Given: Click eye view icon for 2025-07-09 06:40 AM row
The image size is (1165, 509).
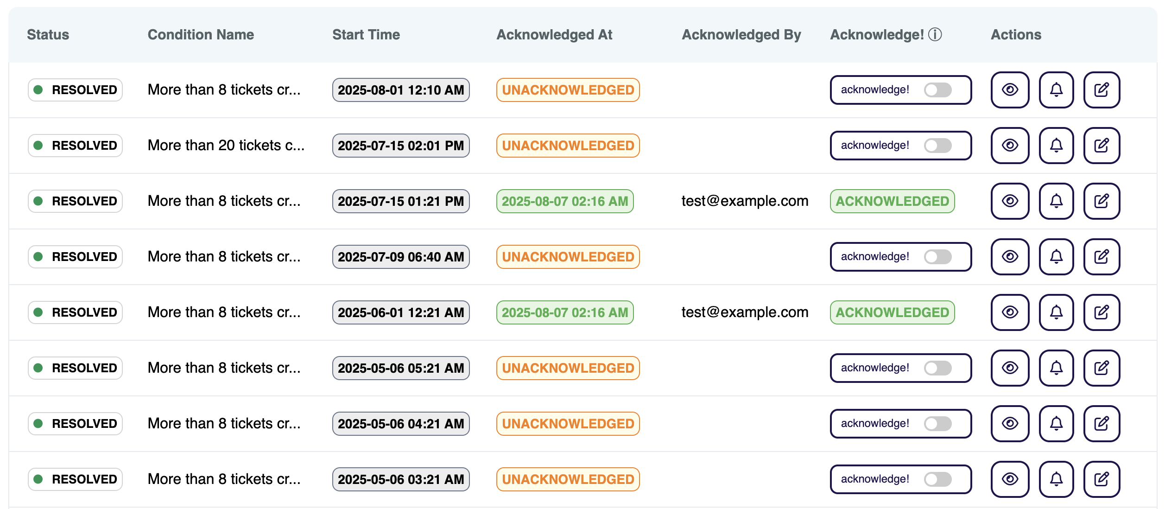Looking at the screenshot, I should tap(1010, 257).
